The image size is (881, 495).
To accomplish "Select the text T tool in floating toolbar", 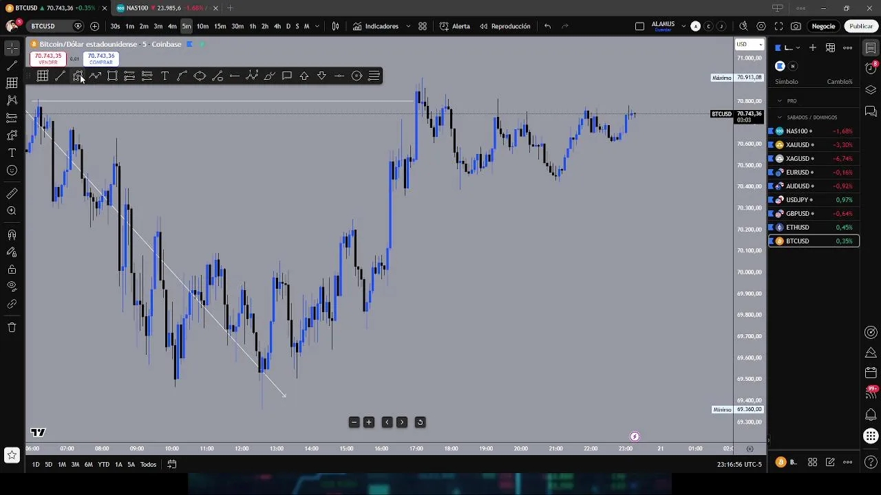I will click(164, 76).
